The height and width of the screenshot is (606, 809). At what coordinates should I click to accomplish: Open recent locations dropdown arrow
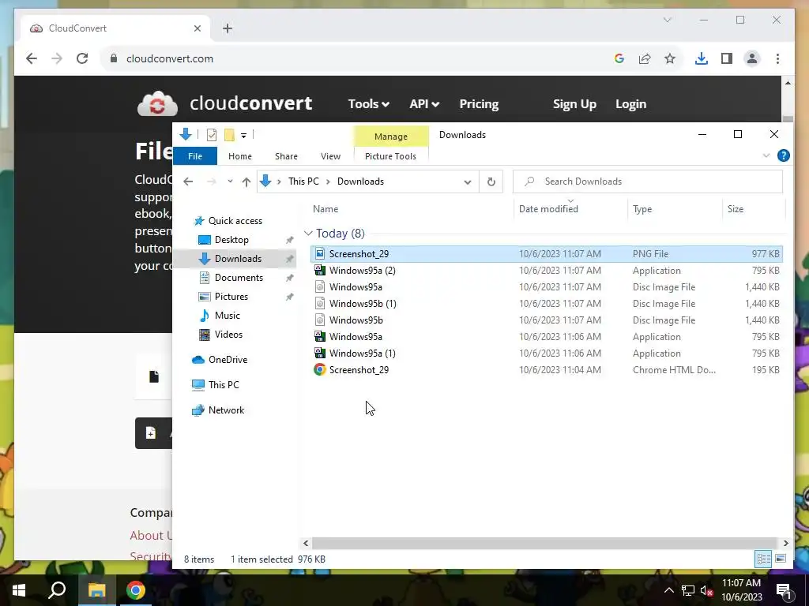click(230, 181)
